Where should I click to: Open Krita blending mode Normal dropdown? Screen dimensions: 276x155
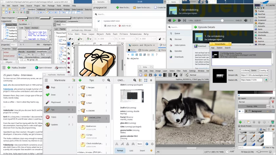199,75
